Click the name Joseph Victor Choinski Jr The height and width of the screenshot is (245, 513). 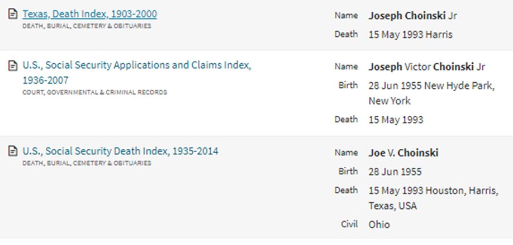[x=426, y=67]
